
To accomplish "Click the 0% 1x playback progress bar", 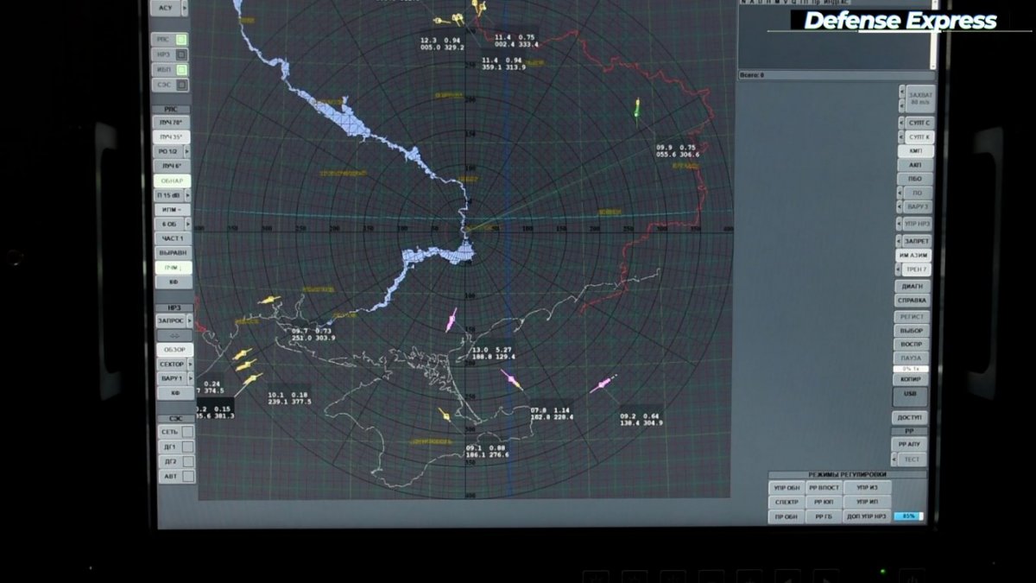I will pyautogui.click(x=911, y=369).
